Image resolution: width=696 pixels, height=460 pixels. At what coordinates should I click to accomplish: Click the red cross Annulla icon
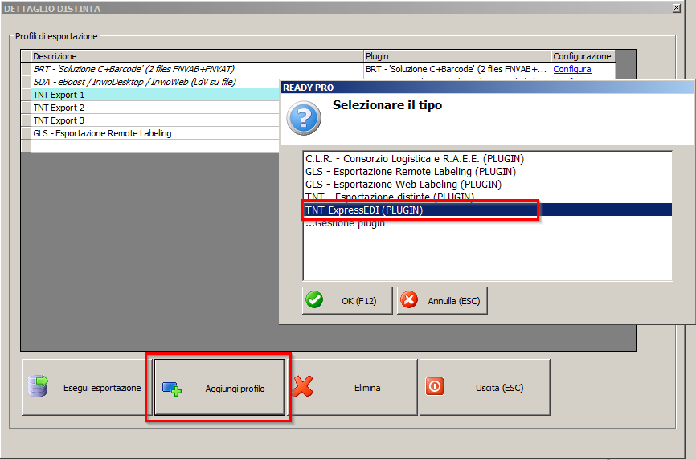409,300
